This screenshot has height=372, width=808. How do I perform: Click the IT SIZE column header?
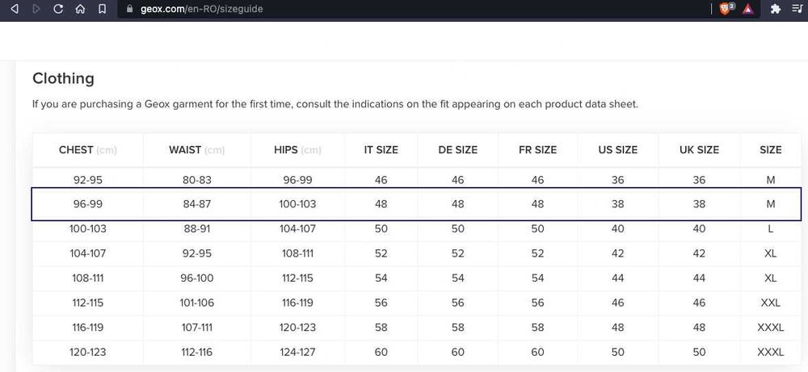coord(381,150)
